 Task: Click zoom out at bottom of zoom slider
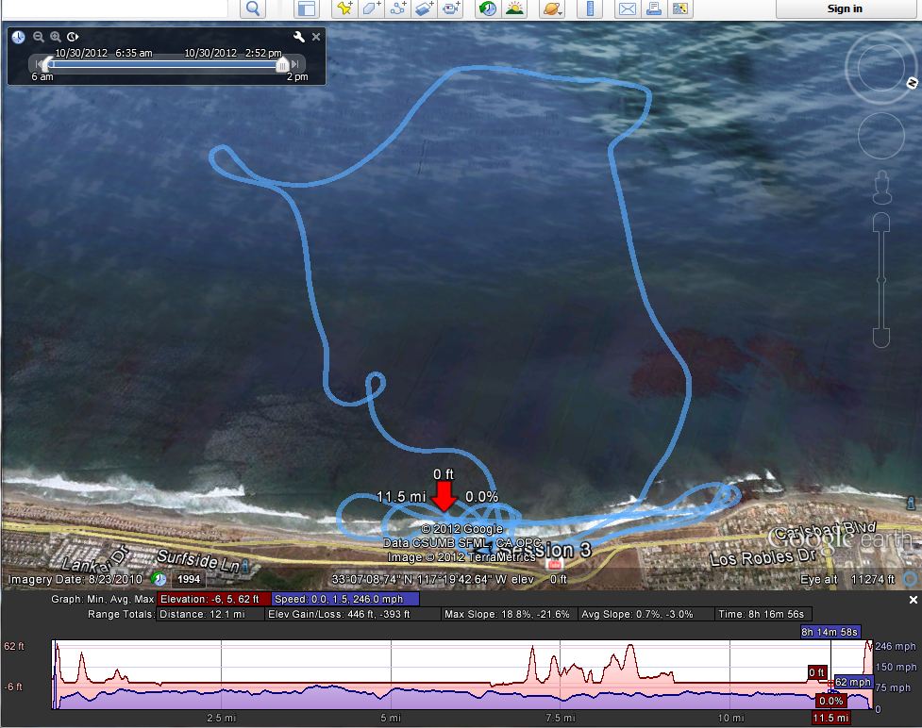[x=880, y=338]
